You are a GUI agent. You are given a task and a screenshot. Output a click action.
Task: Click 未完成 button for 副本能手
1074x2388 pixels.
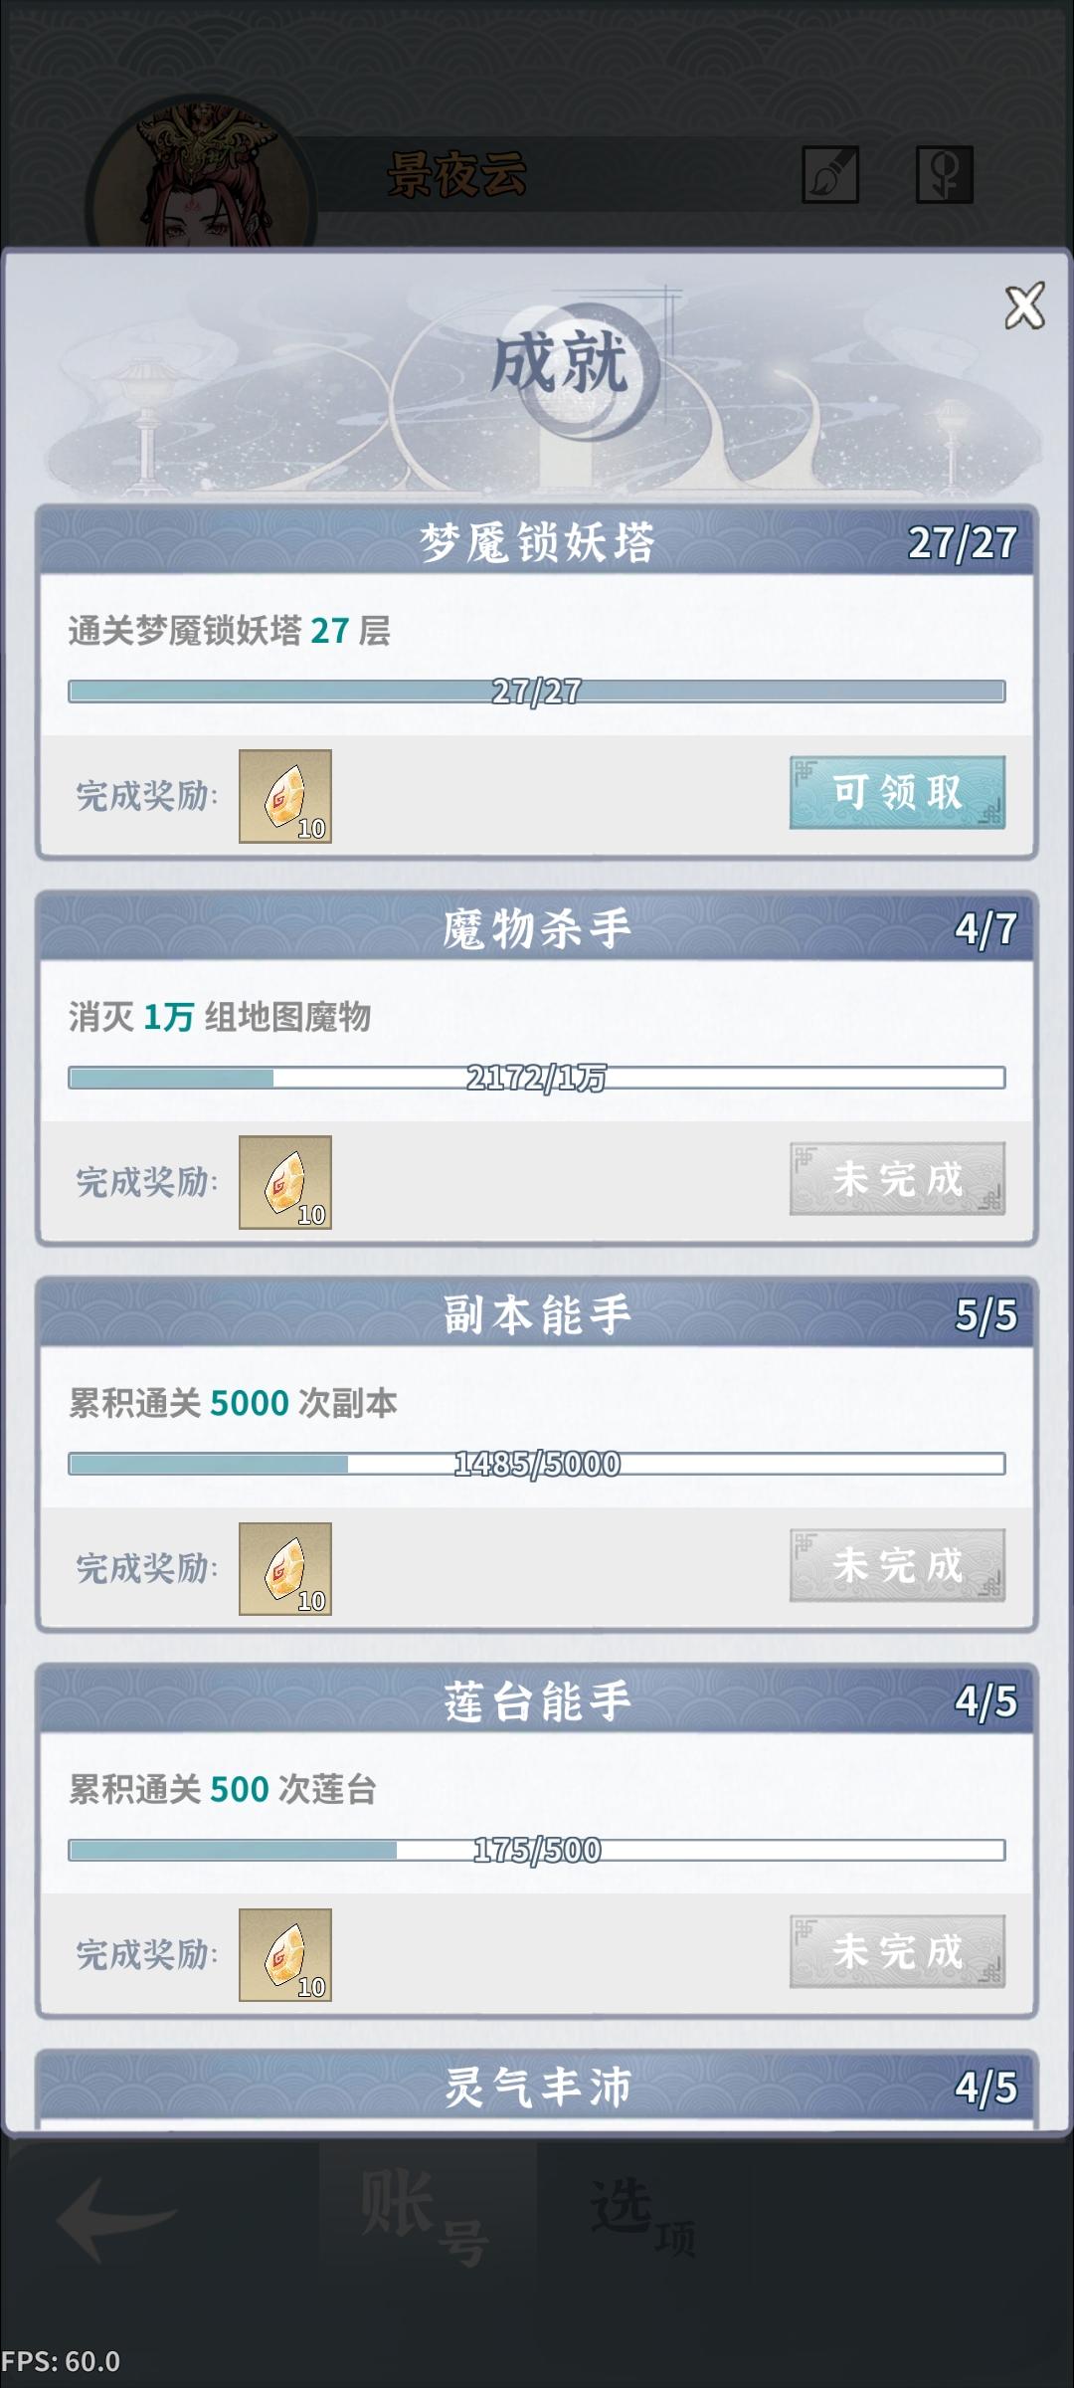897,1565
